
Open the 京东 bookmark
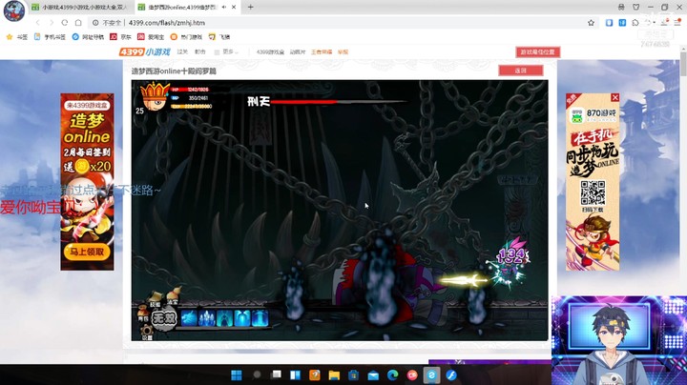(121, 37)
